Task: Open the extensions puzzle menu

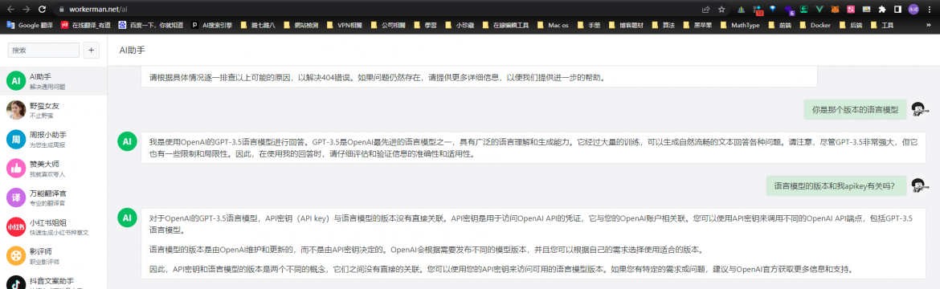Action: coord(882,10)
